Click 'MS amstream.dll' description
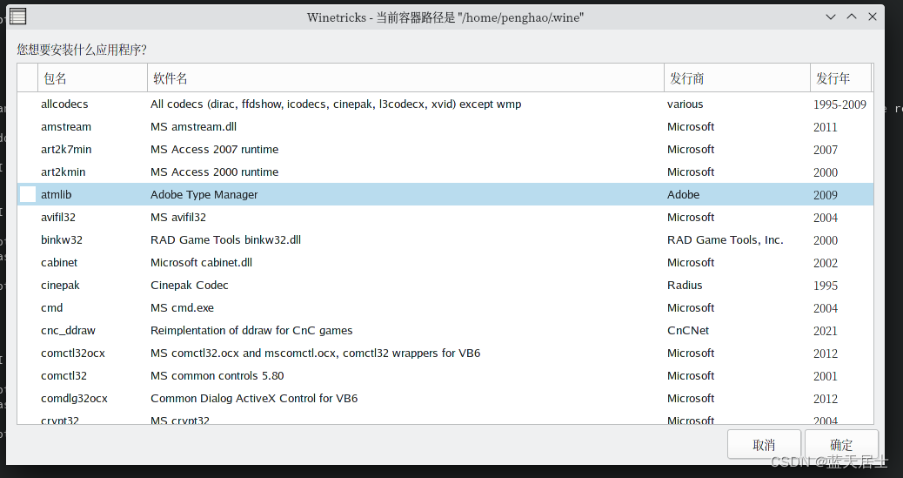 [193, 126]
